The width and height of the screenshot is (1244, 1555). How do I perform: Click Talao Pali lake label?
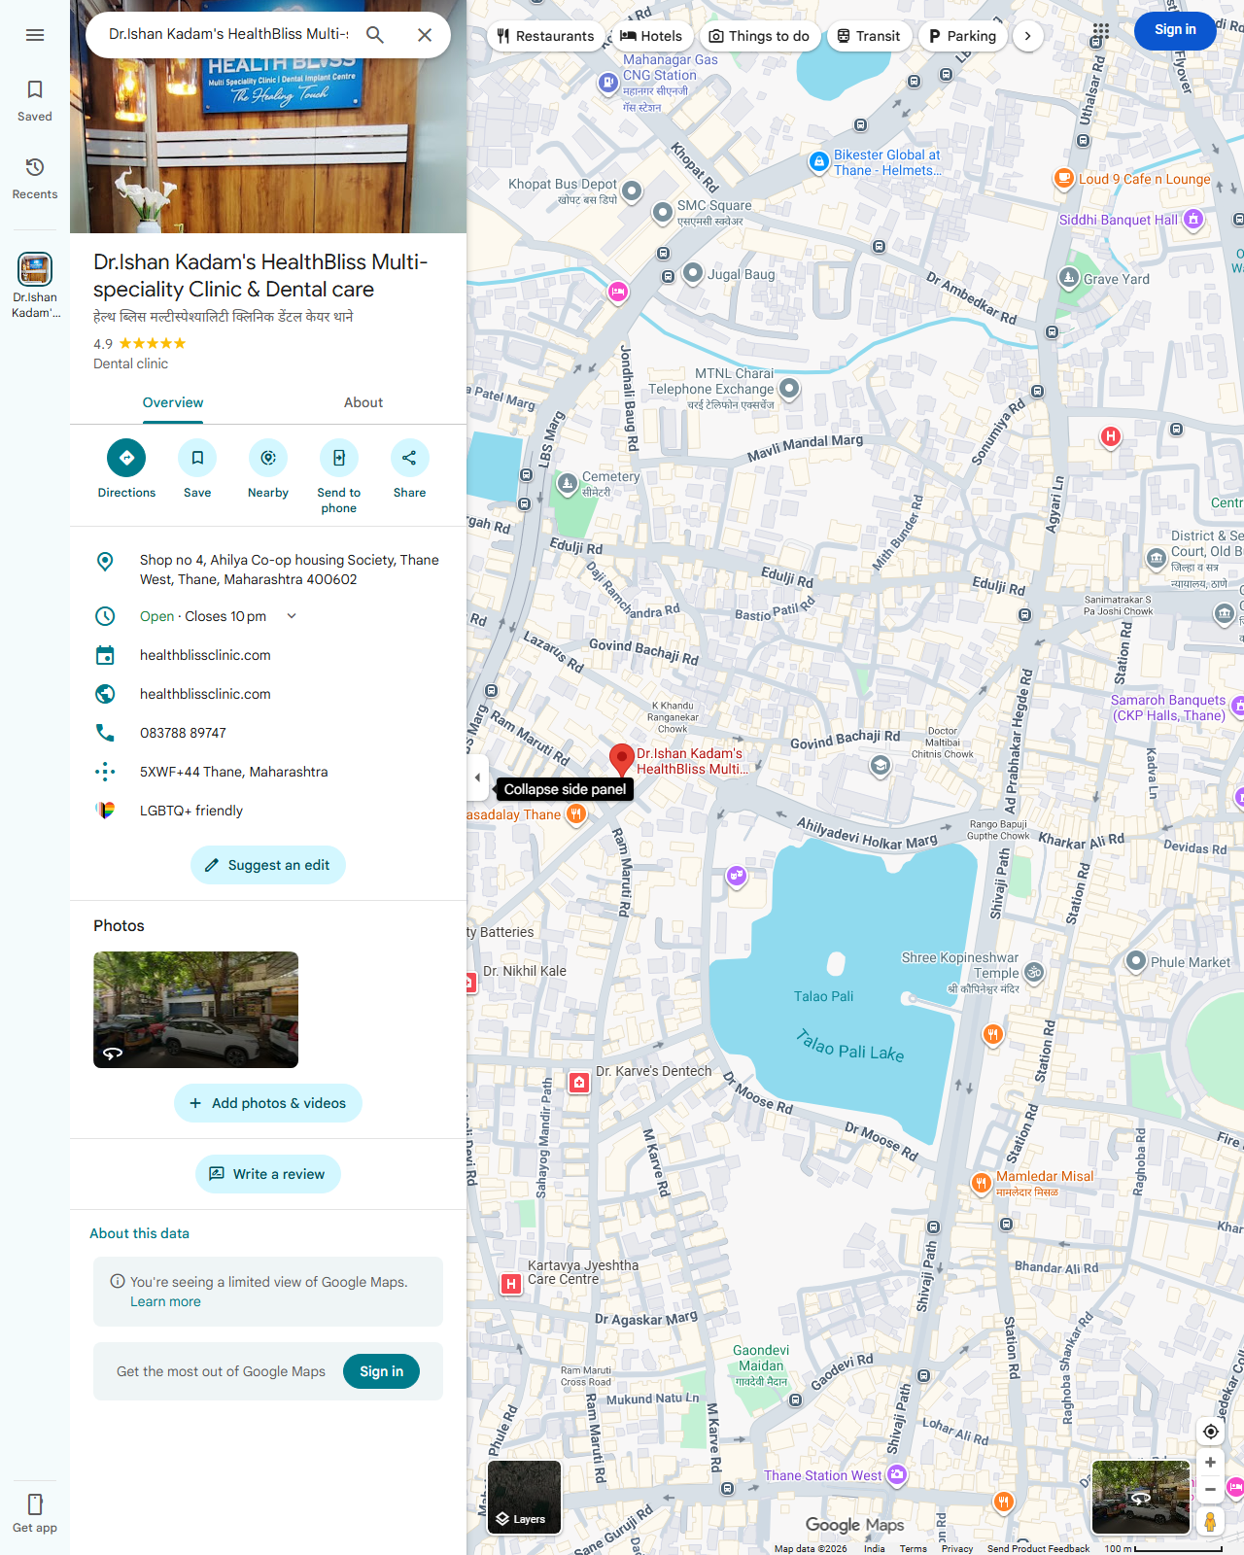point(823,996)
